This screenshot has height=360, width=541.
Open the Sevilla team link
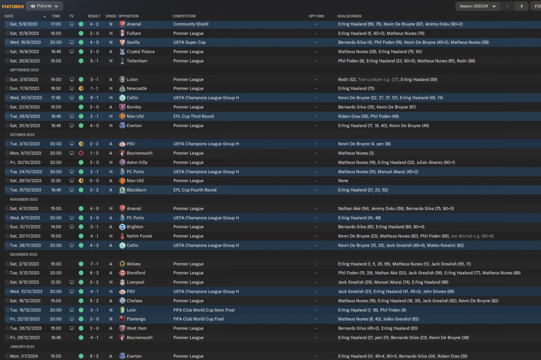(133, 42)
